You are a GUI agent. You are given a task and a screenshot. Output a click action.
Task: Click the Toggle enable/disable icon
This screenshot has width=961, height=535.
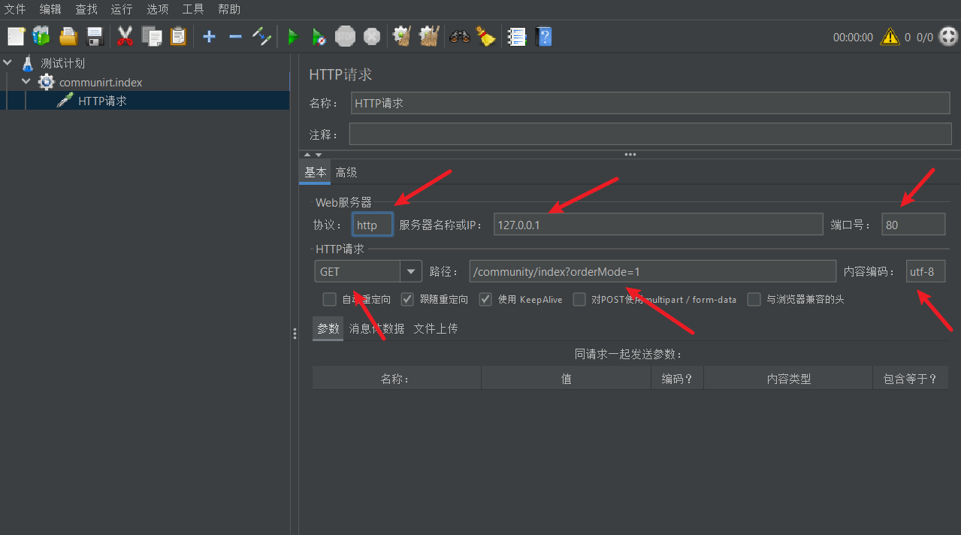(x=261, y=36)
